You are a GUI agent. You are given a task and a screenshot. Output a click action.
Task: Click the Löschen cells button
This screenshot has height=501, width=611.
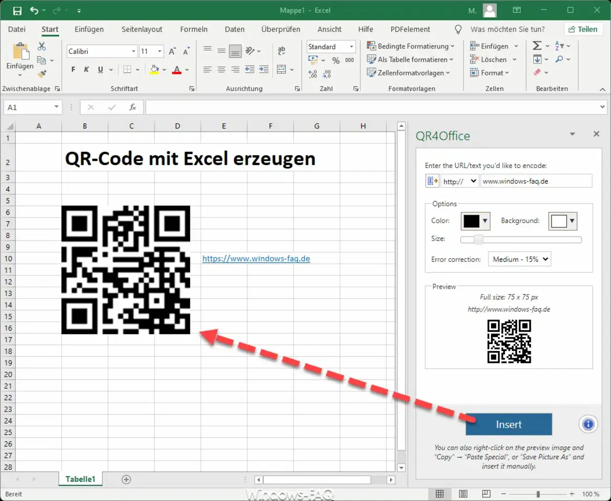coord(494,60)
